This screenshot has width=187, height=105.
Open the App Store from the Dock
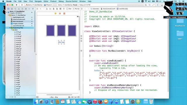tap(117, 102)
